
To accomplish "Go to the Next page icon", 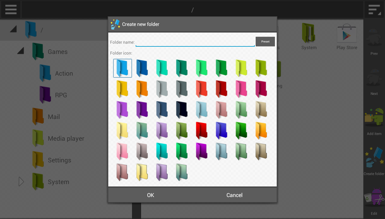I will click(374, 81).
